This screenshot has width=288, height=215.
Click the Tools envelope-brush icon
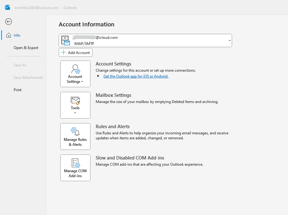(75, 101)
